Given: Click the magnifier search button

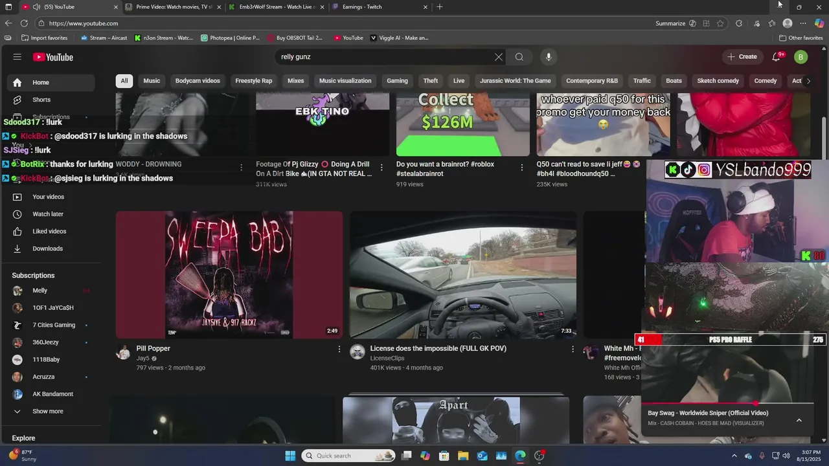Looking at the screenshot, I should [519, 57].
